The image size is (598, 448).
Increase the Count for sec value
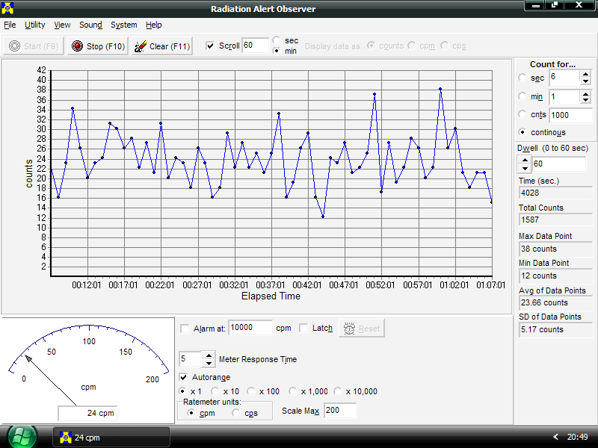[586, 74]
